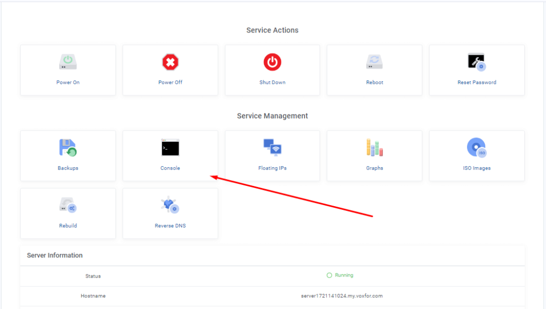Select the Floating IPs label
The height and width of the screenshot is (309, 546).
click(x=272, y=168)
